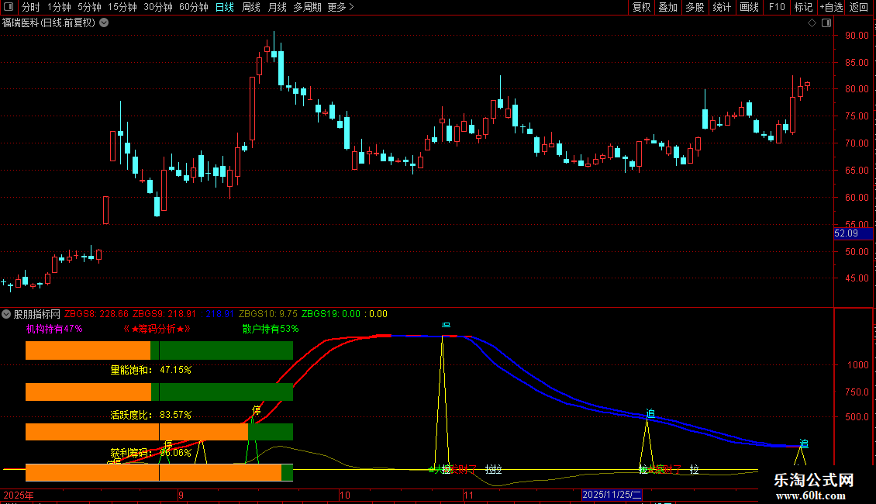The image size is (876, 504).
Task: Click month 10 on time axis
Action: [345, 495]
